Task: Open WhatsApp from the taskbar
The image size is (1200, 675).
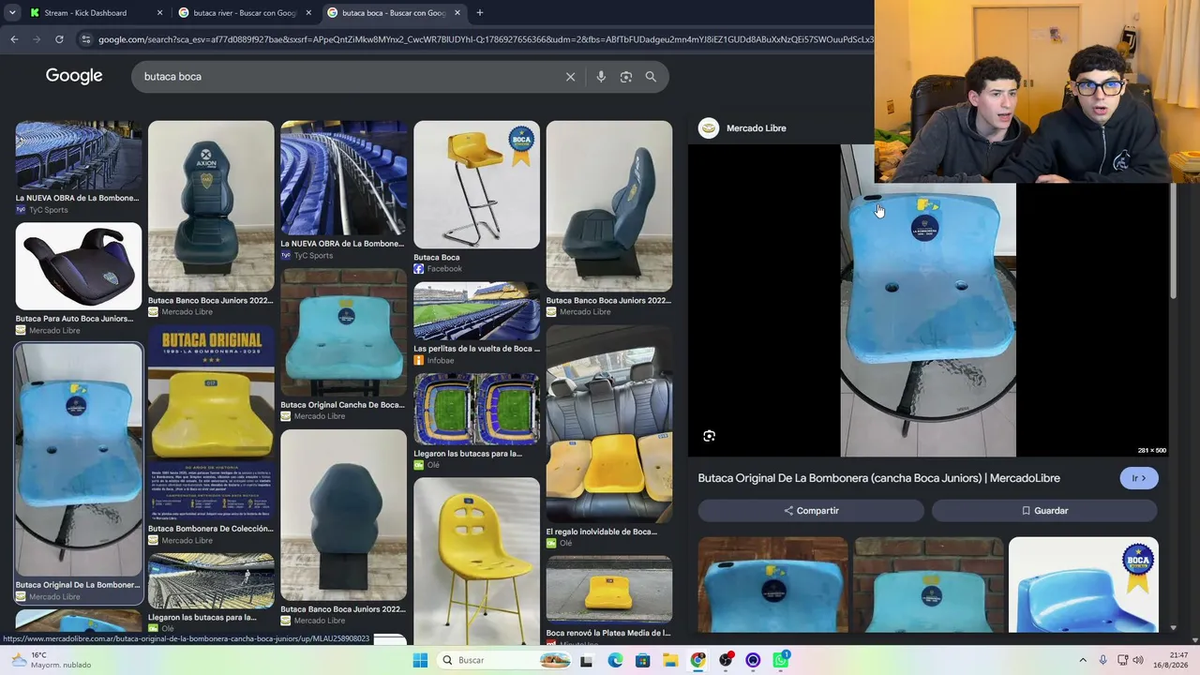Action: (781, 660)
